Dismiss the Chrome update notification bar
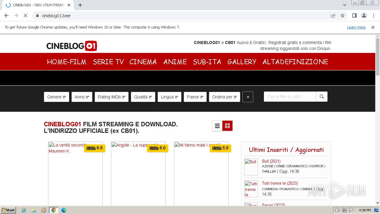Image resolution: width=380 pixels, height=214 pixels. coord(373,27)
